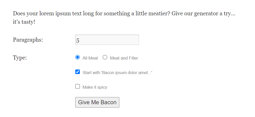The width and height of the screenshot is (255, 117).
Task: Click the value 5 in the Paragraphs box
Action: [78, 40]
